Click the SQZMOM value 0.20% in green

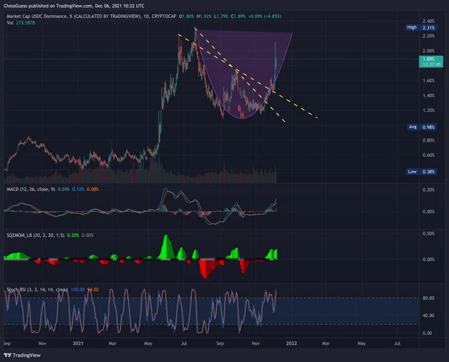[x=73, y=235]
